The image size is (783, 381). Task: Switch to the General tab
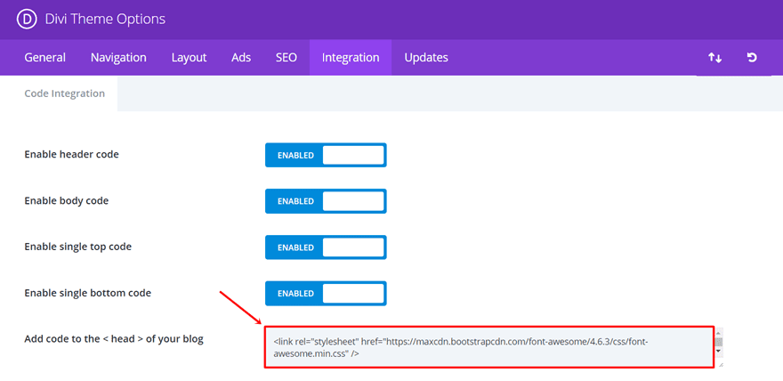click(x=45, y=58)
